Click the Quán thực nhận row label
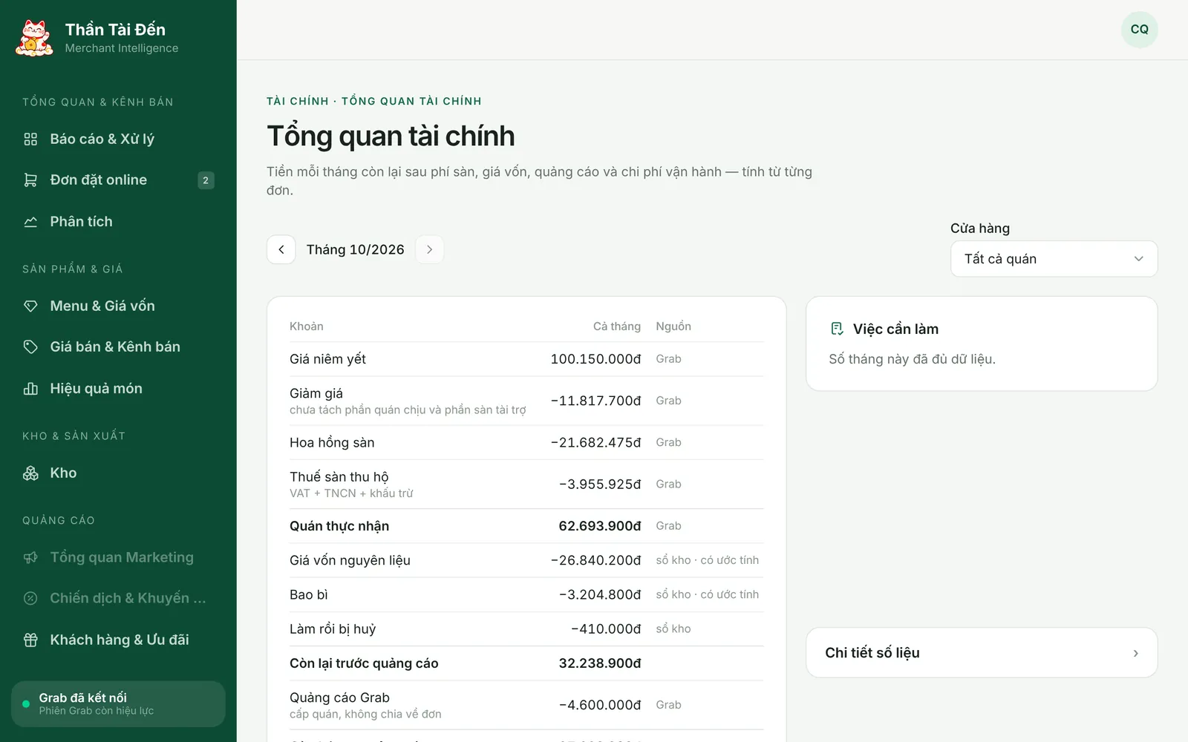Image resolution: width=1188 pixels, height=742 pixels. [x=339, y=526]
